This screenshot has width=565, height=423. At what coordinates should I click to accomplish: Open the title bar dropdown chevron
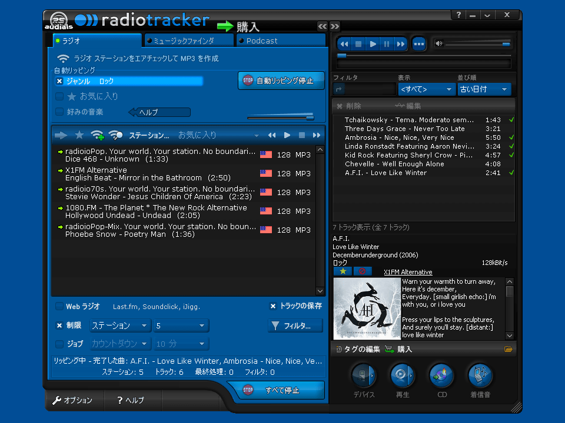[487, 15]
